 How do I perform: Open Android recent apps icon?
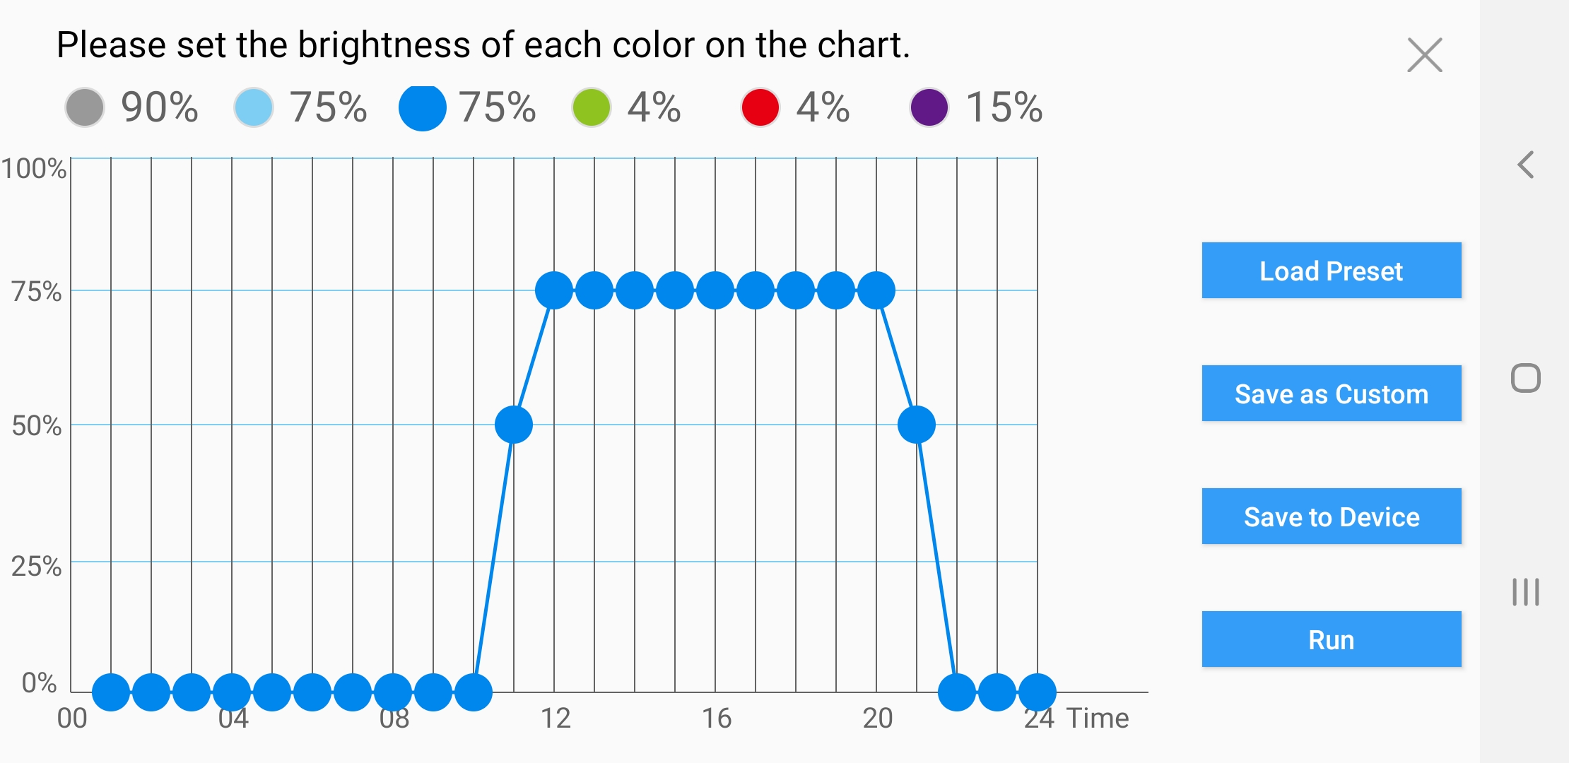[x=1526, y=591]
